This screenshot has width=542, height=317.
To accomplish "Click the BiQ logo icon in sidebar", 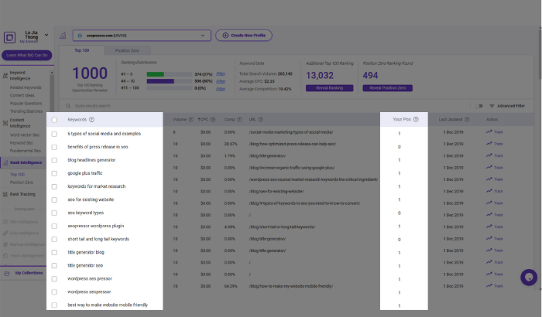I will 9,37.
